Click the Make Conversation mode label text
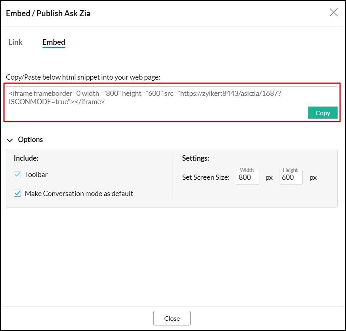 pos(79,194)
